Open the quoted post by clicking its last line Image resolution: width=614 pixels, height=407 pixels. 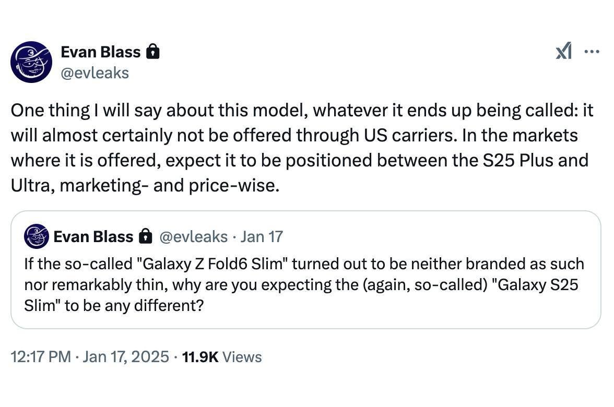114,305
